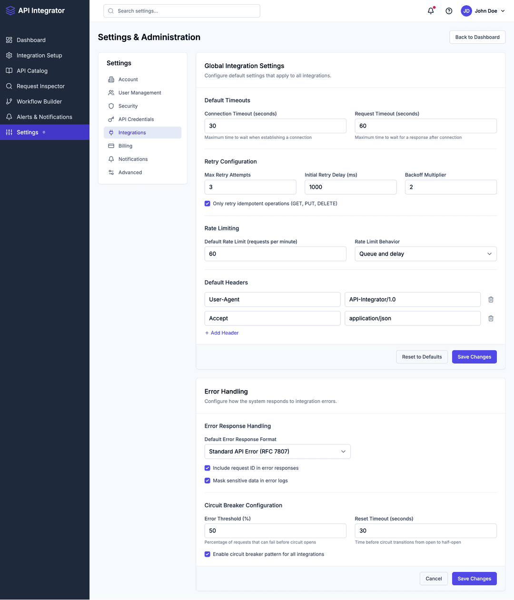Click the notification bell icon
The image size is (514, 600).
[x=430, y=10]
